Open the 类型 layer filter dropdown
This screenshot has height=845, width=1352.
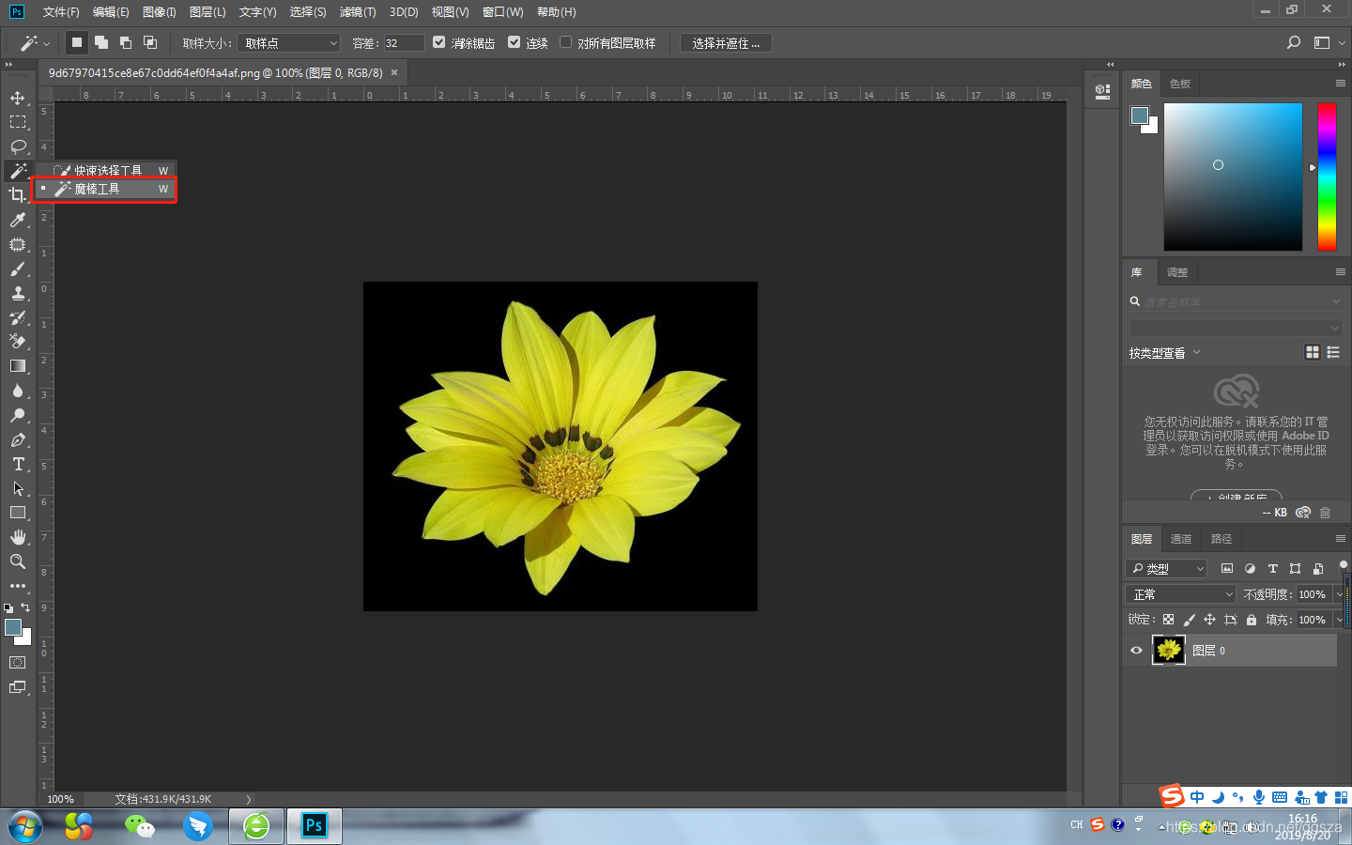click(1166, 568)
